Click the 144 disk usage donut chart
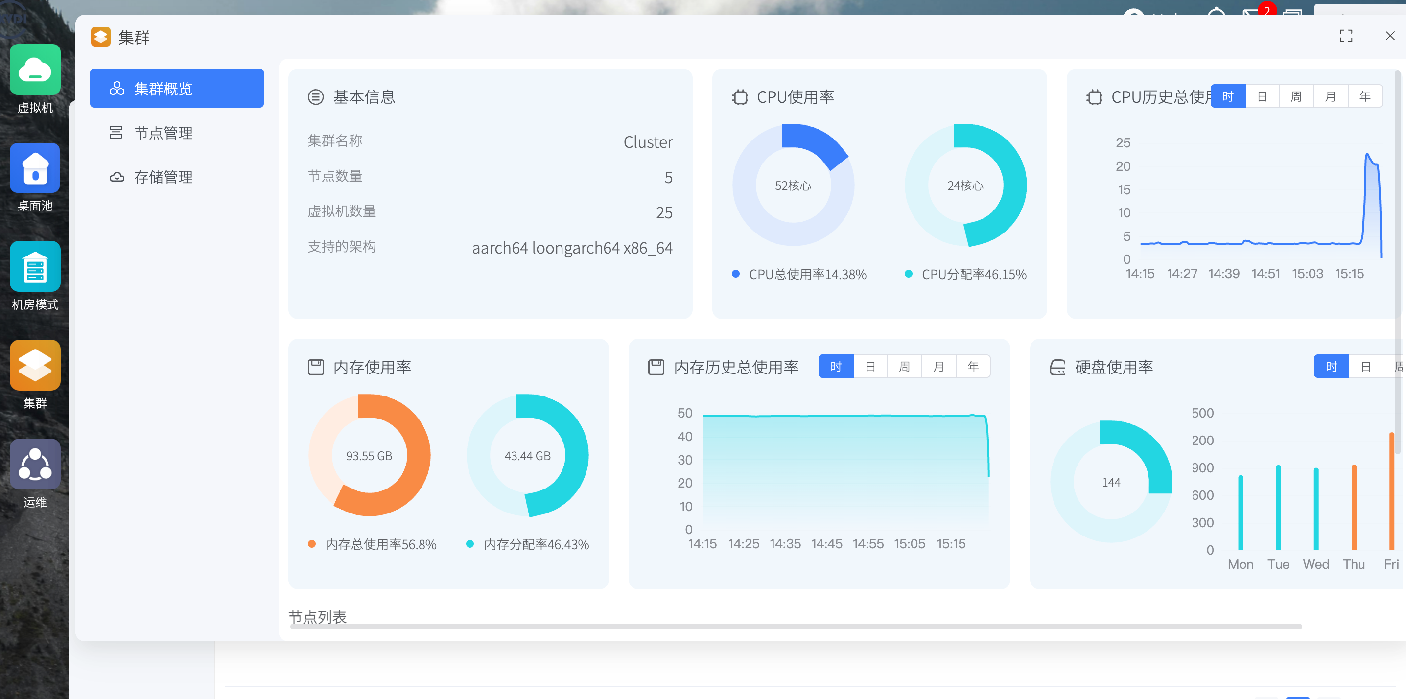This screenshot has height=699, width=1406. click(x=1111, y=482)
